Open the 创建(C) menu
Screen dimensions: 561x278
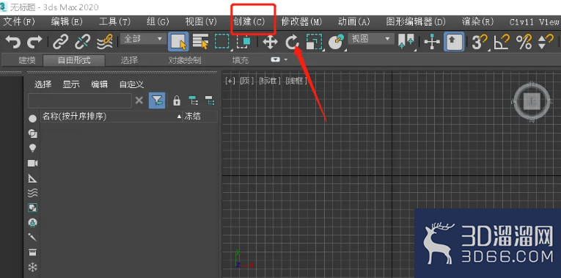click(249, 22)
